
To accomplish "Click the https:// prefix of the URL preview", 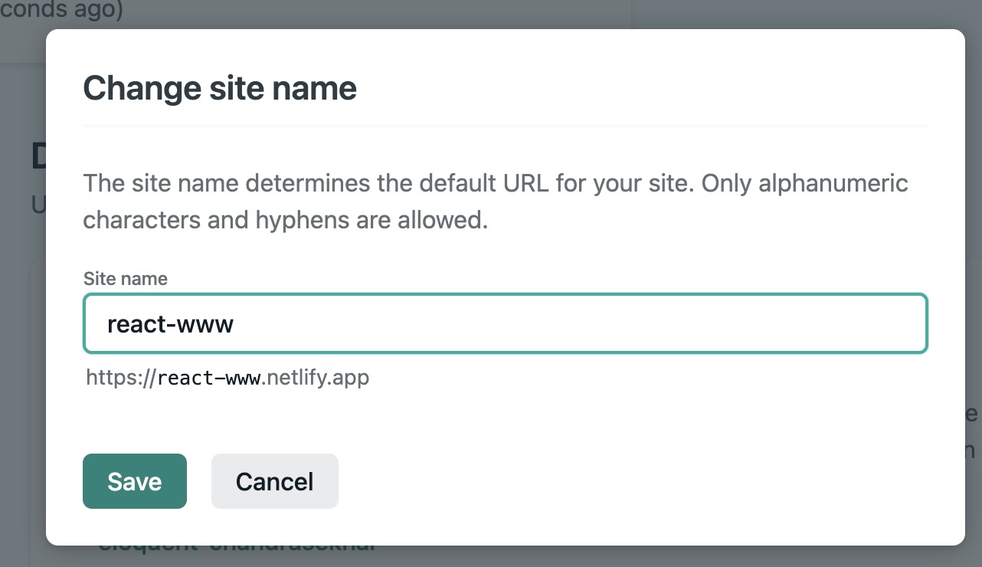I will [x=121, y=378].
